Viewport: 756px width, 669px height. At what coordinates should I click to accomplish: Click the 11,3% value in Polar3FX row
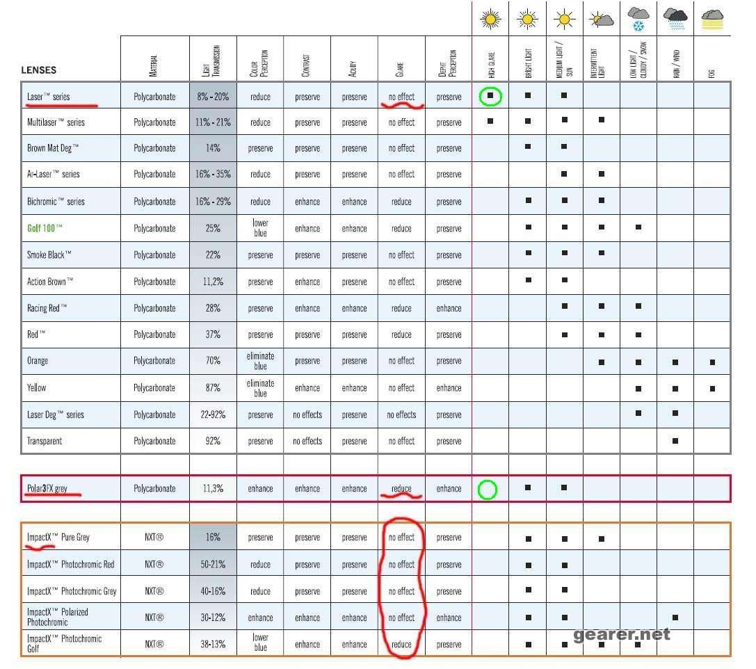click(213, 488)
